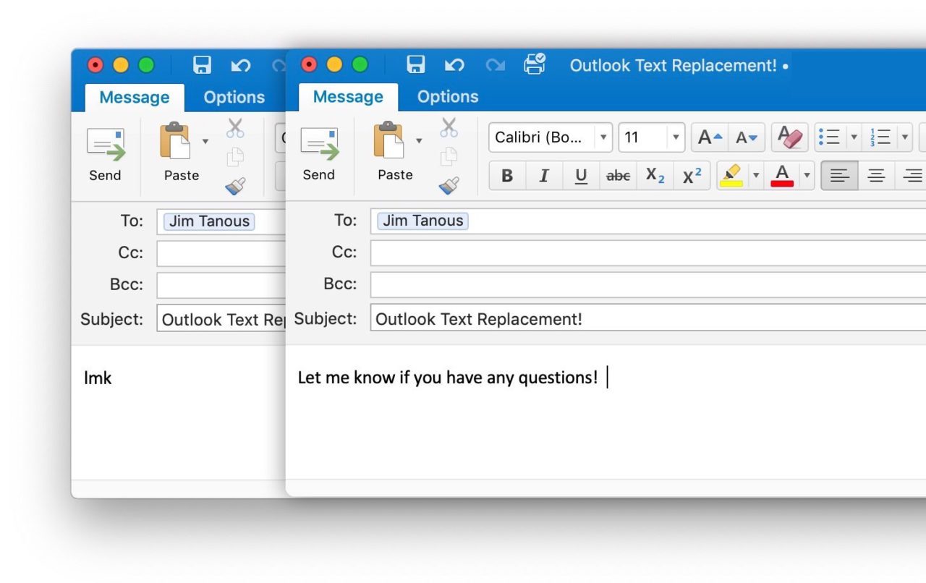Click the Undo arrow in front window title bar
The height and width of the screenshot is (583, 926).
pos(454,65)
